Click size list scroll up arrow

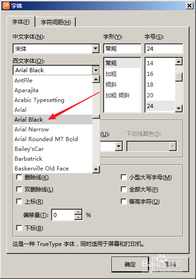click(179, 61)
